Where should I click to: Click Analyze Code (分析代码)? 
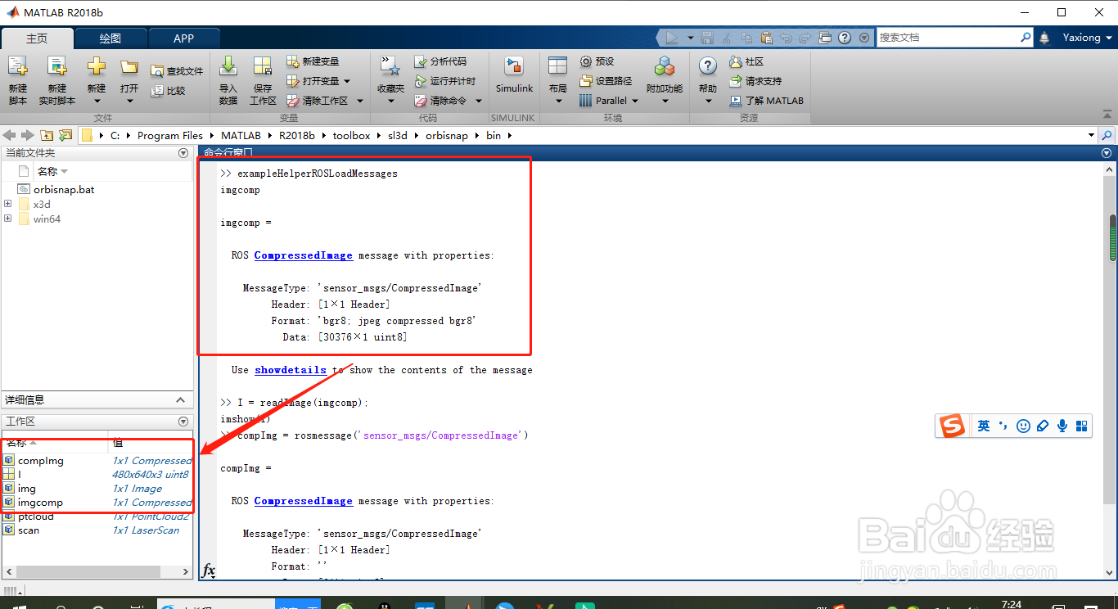click(440, 61)
